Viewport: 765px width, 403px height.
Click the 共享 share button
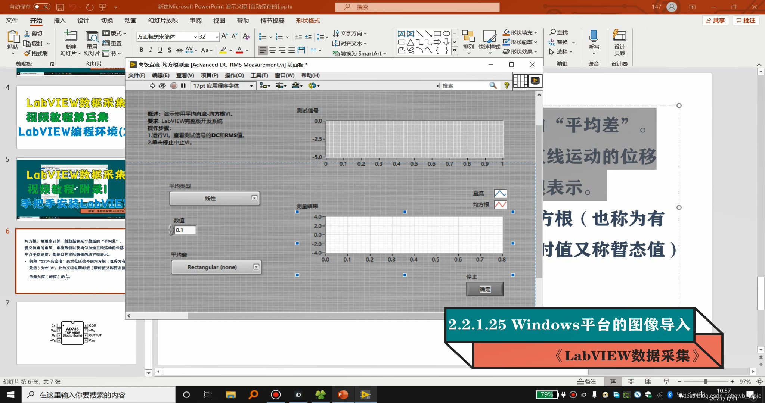(715, 21)
